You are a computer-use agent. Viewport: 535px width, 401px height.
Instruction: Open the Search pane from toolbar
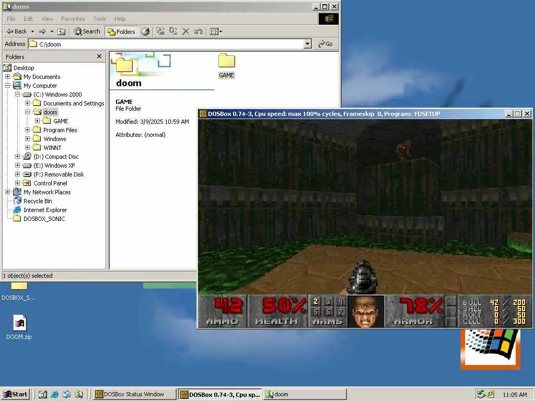coord(87,31)
